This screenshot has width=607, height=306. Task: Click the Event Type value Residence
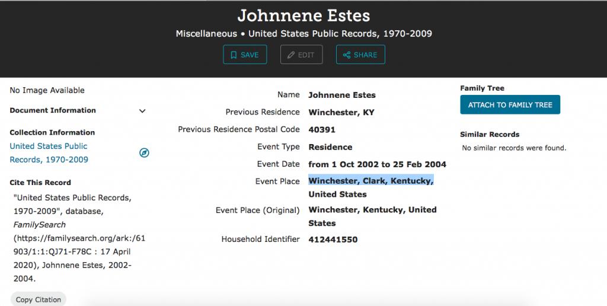pos(330,147)
